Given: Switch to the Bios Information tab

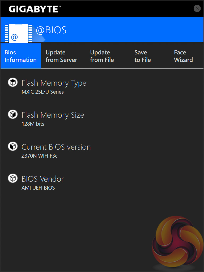Looking at the screenshot, I should tap(21, 56).
